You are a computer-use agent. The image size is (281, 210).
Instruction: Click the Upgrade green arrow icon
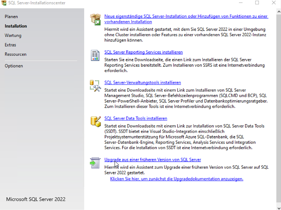(x=95, y=163)
